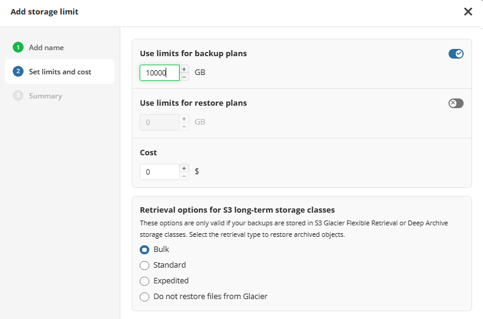This screenshot has height=319, width=483.
Task: Decrease backup limit with minus stepper
Action: 184,77
